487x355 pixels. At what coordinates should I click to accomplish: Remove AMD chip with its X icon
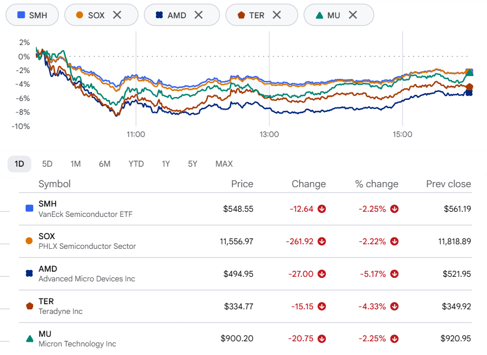tap(199, 15)
